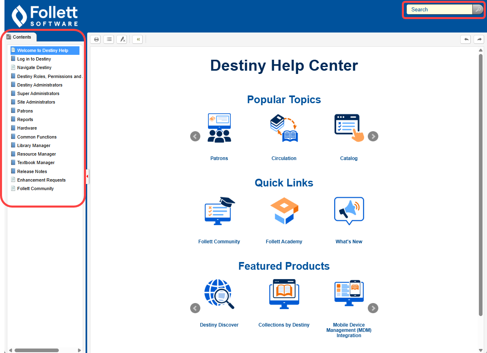Open the Destiny Discover globe icon
Screen dimensions: 487x353
(x=219, y=294)
